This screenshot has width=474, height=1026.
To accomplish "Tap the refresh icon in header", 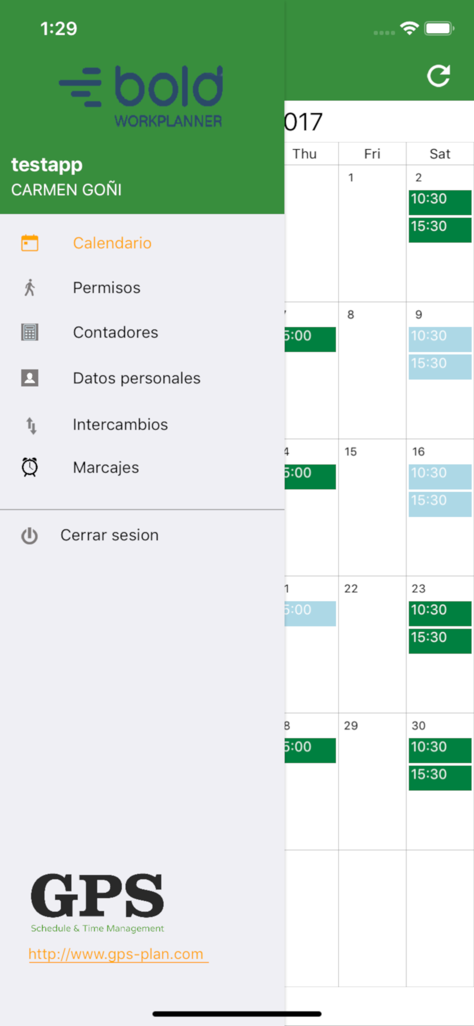I will click(439, 76).
